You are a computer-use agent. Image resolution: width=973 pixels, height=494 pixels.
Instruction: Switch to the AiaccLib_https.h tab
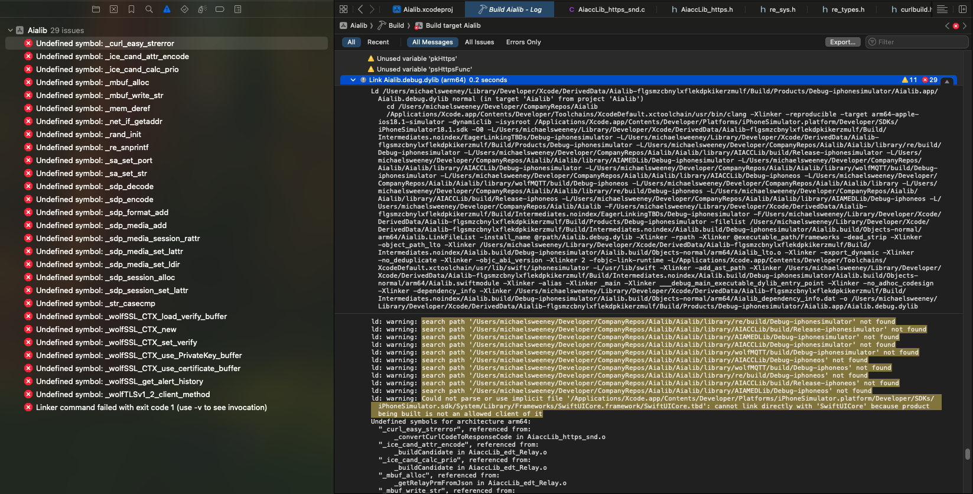click(702, 9)
